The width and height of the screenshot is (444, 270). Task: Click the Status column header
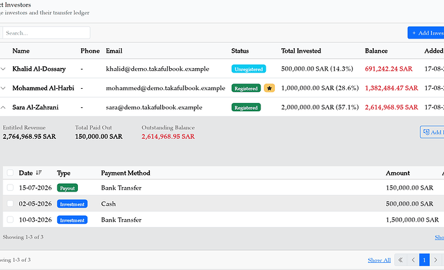[x=240, y=51]
